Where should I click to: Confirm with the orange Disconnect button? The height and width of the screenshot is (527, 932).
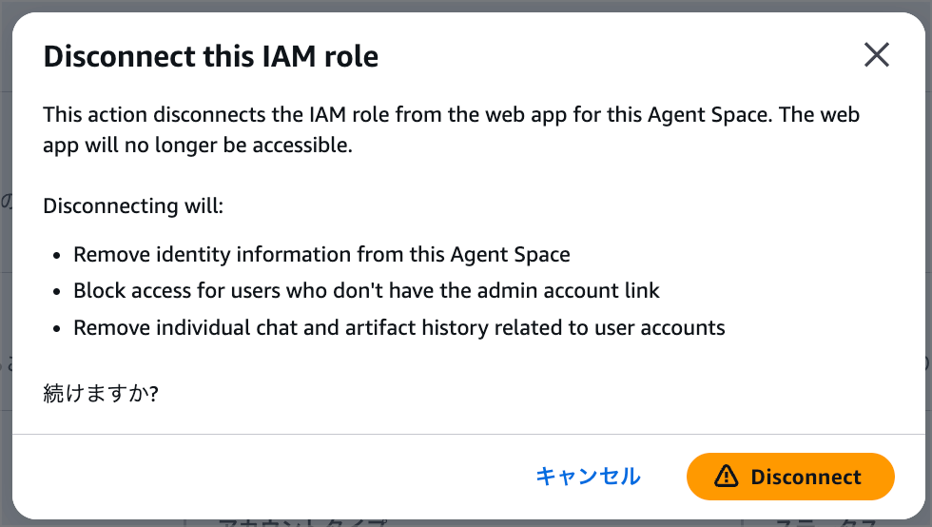pos(790,477)
